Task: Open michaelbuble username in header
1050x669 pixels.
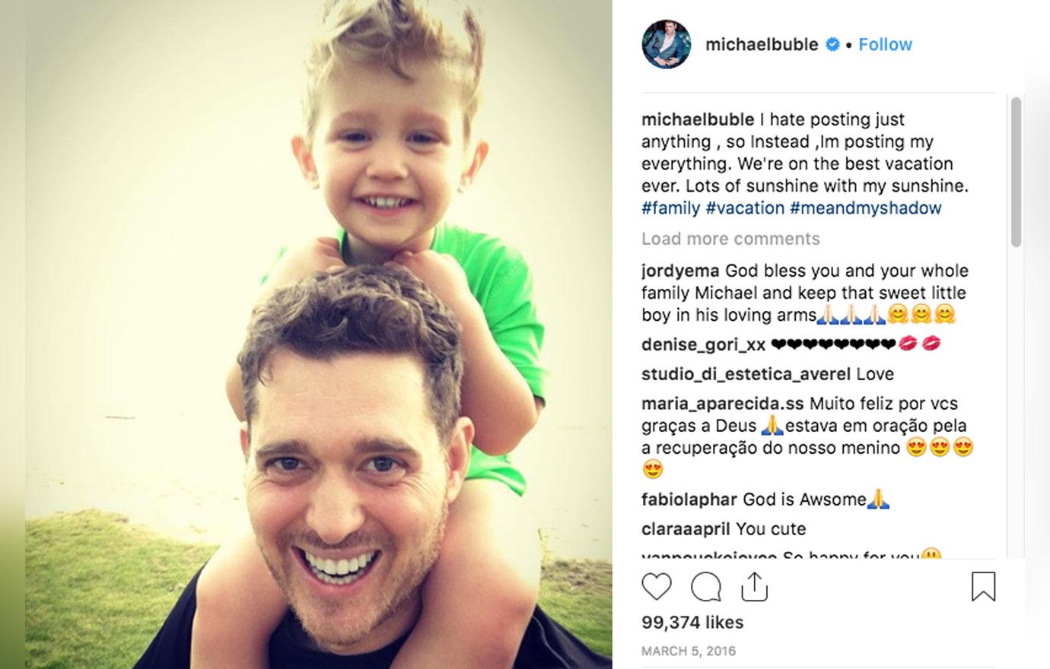Action: [x=762, y=44]
